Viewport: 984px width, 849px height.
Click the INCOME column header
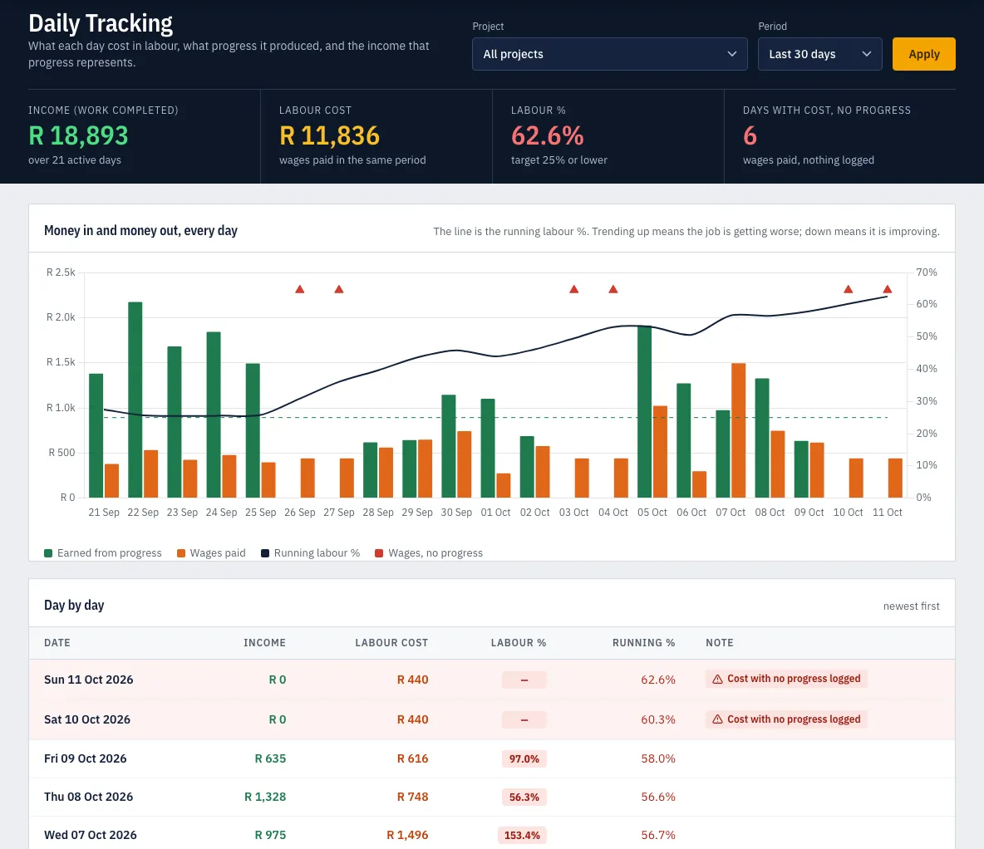pos(264,642)
